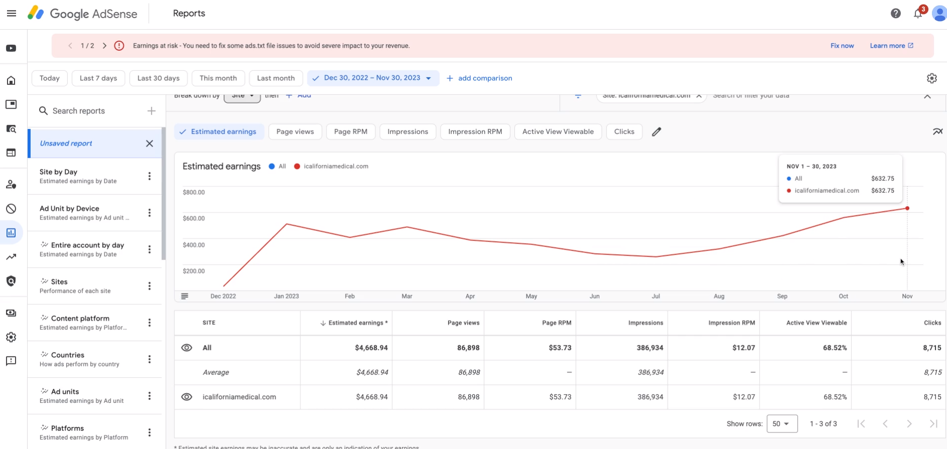Open options for Site by Day report

(149, 176)
